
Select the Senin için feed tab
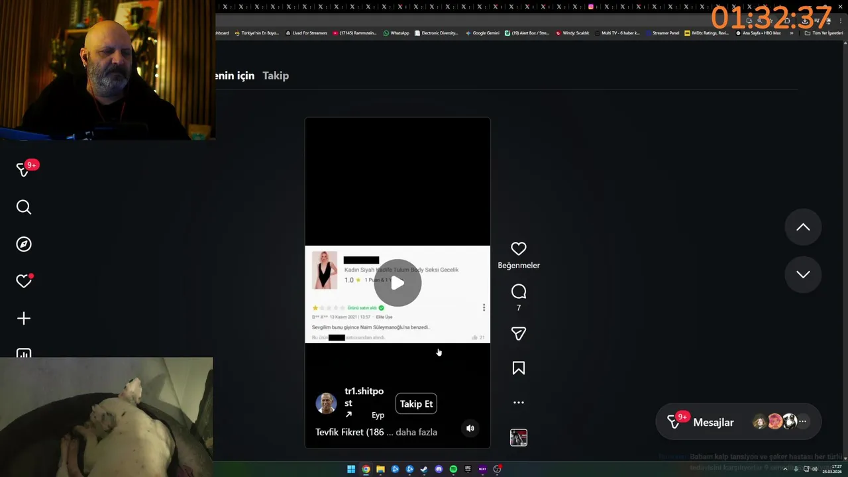point(235,76)
